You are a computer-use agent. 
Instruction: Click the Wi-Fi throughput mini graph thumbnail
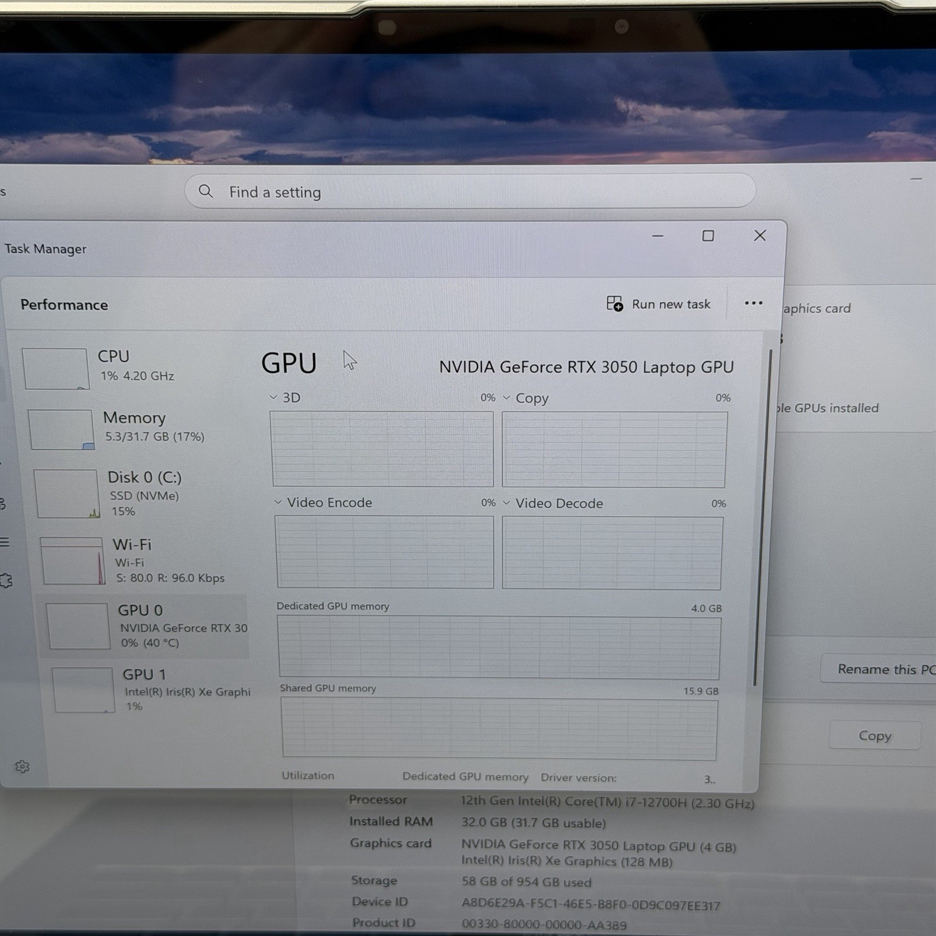73,560
